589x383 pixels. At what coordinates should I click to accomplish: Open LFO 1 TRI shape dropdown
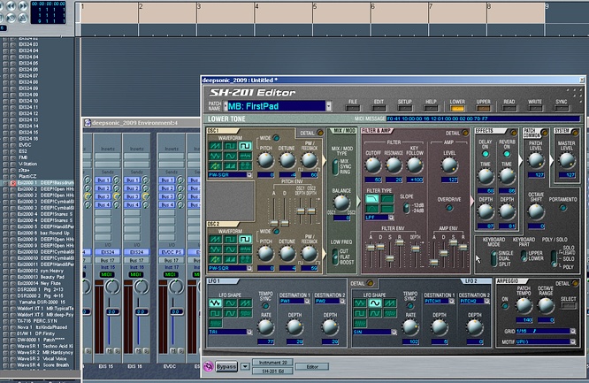(x=249, y=332)
